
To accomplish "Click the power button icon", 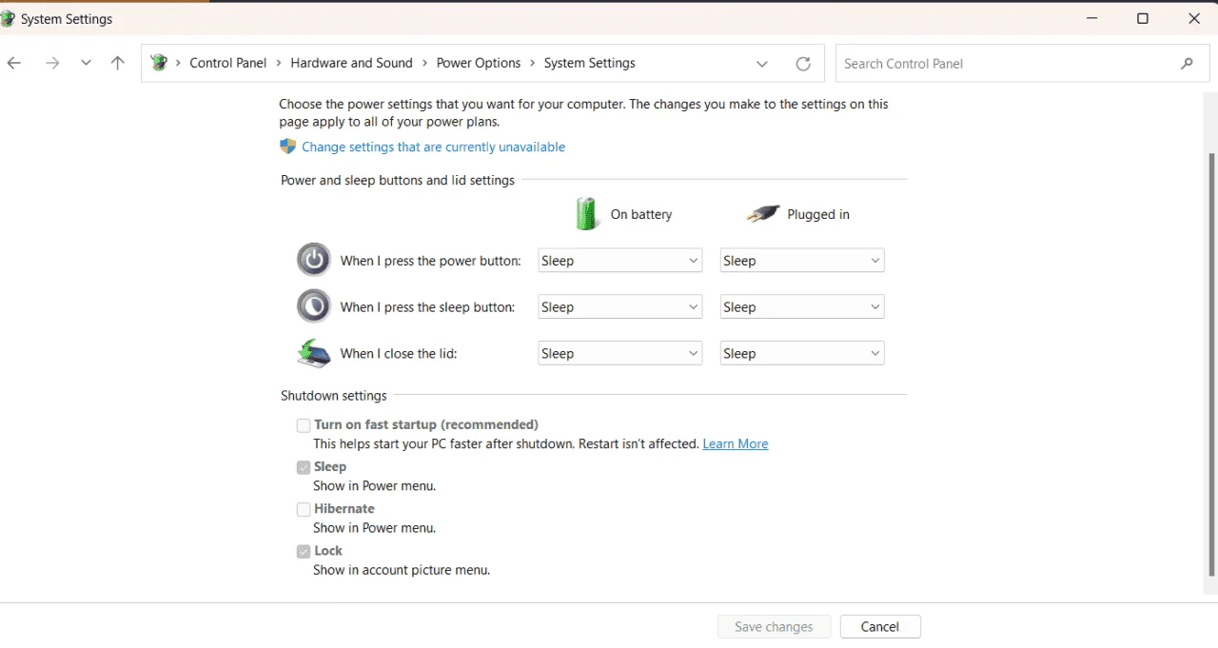I will click(314, 260).
